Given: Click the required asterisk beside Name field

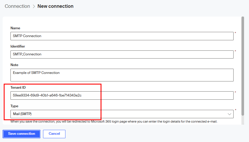Looking at the screenshot, I should [x=235, y=33].
